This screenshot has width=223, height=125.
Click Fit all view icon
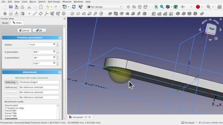(x=156, y=7)
